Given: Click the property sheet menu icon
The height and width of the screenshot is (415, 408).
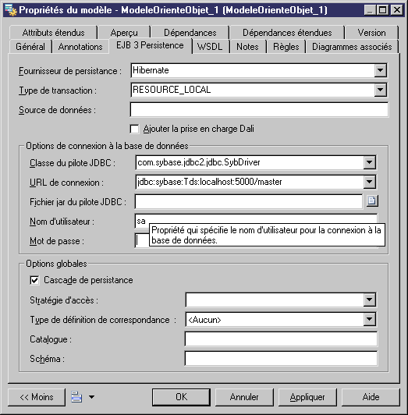Looking at the screenshot, I should point(76,397).
